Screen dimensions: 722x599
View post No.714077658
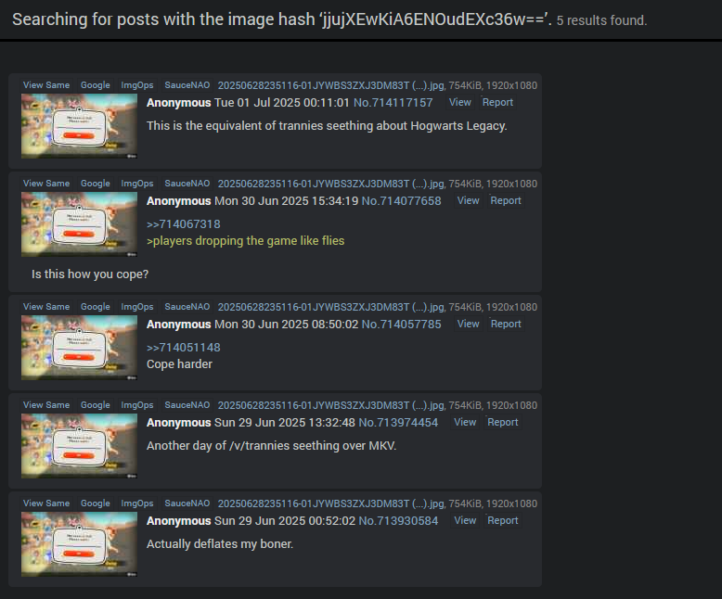469,200
